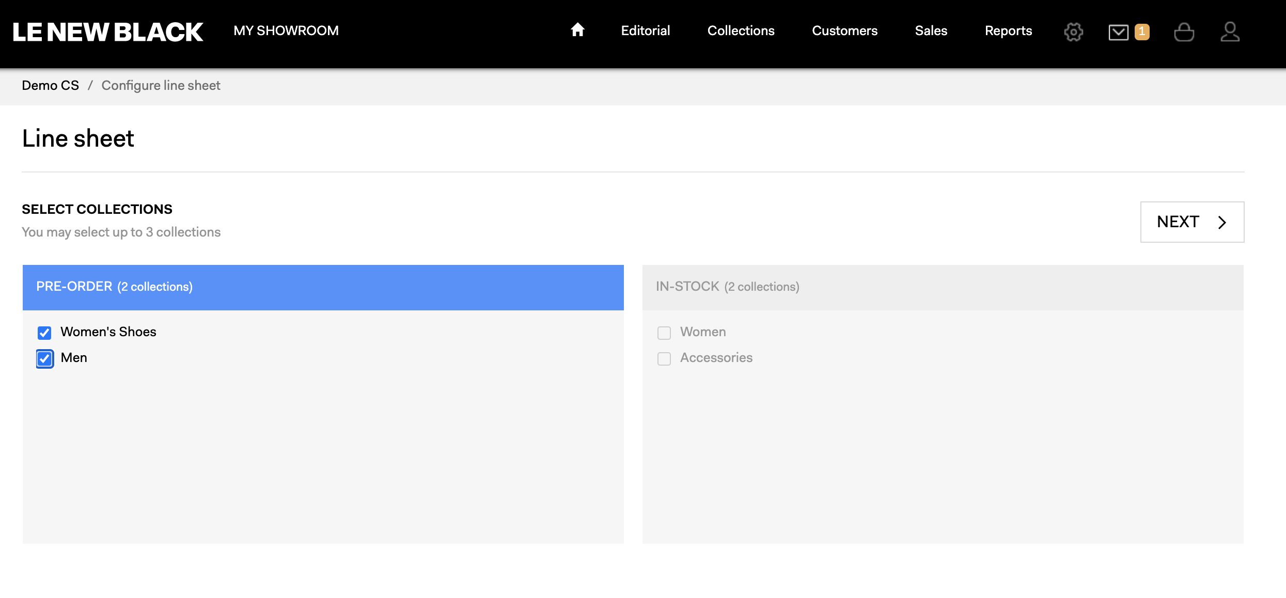Screen dimensions: 1286x598
Task: Open the Collections menu
Action: coord(741,30)
